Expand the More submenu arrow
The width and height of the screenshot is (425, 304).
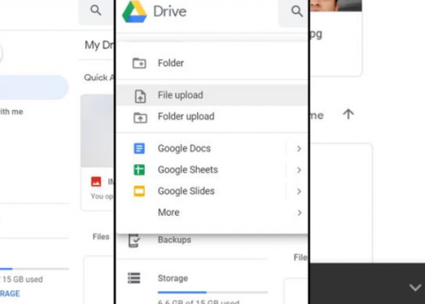299,213
